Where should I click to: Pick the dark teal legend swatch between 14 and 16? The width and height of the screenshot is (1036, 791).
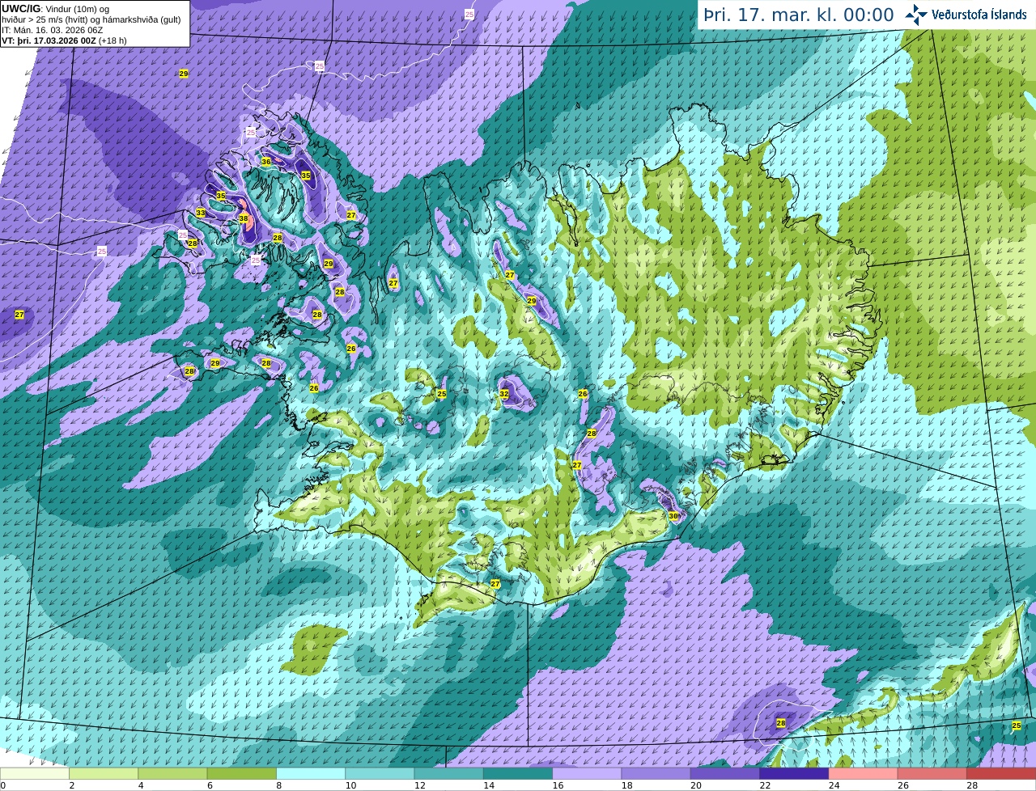tap(518, 774)
